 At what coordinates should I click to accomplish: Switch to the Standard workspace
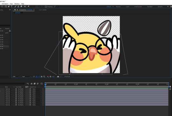150,7
